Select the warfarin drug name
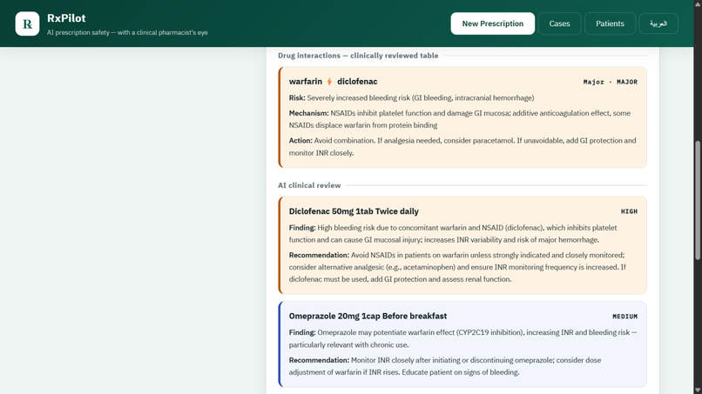The image size is (702, 394). point(306,82)
